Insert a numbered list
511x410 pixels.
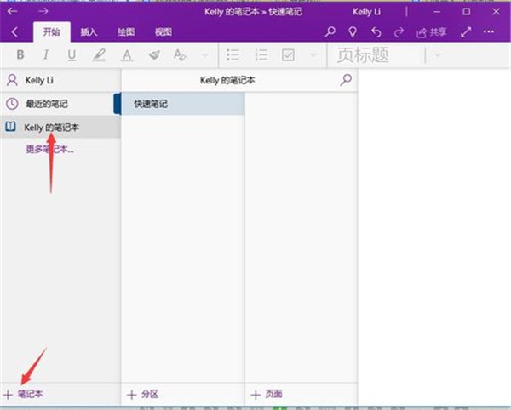[x=261, y=54]
